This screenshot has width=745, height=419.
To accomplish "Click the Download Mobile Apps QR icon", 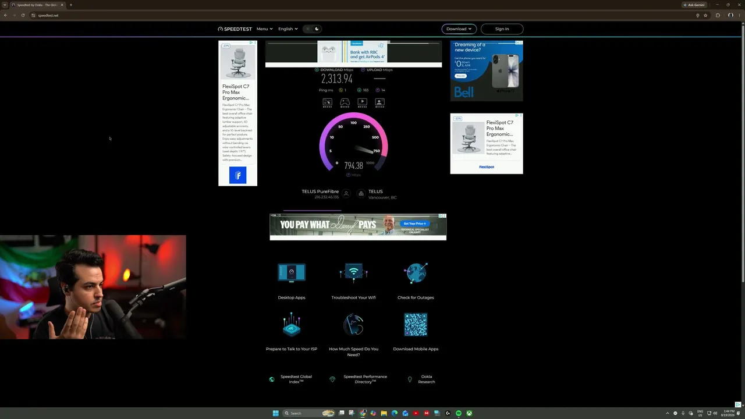I will (x=416, y=325).
